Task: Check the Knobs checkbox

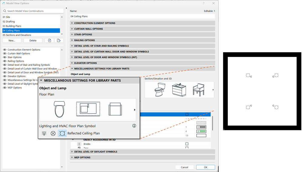Action: [187, 144]
